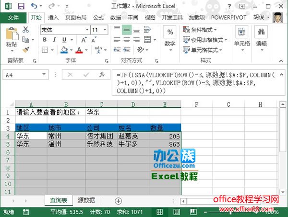The height and width of the screenshot is (217, 288).
Task: Align text to bottom of cell
Action: point(136,30)
